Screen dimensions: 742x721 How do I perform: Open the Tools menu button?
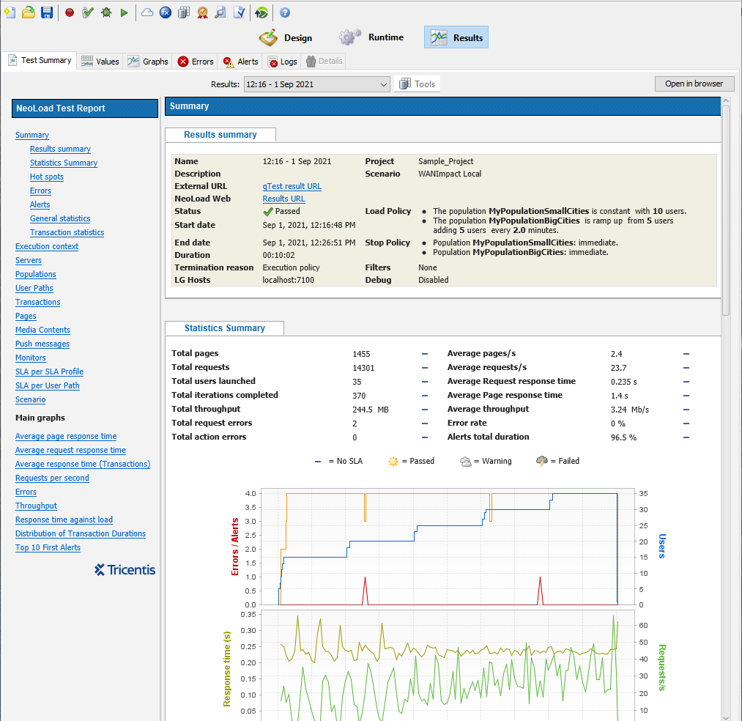(x=417, y=84)
